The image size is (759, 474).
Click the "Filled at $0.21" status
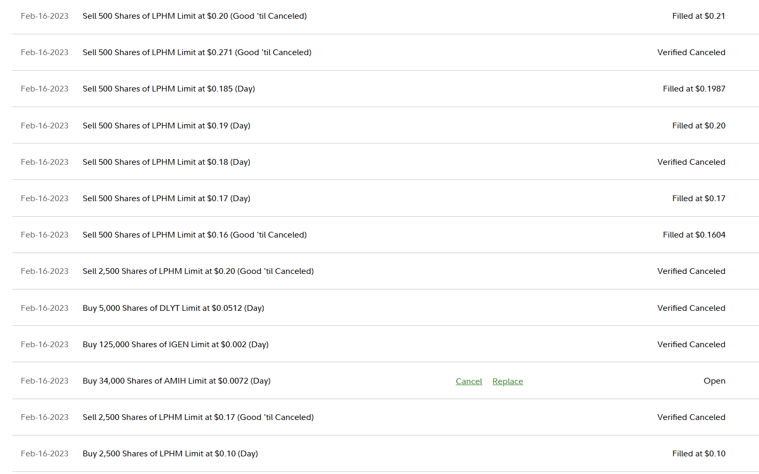pyautogui.click(x=698, y=16)
